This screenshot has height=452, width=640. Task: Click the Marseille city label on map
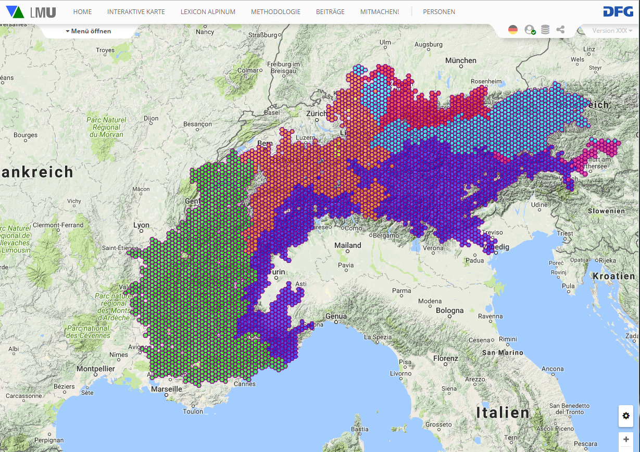tap(166, 389)
